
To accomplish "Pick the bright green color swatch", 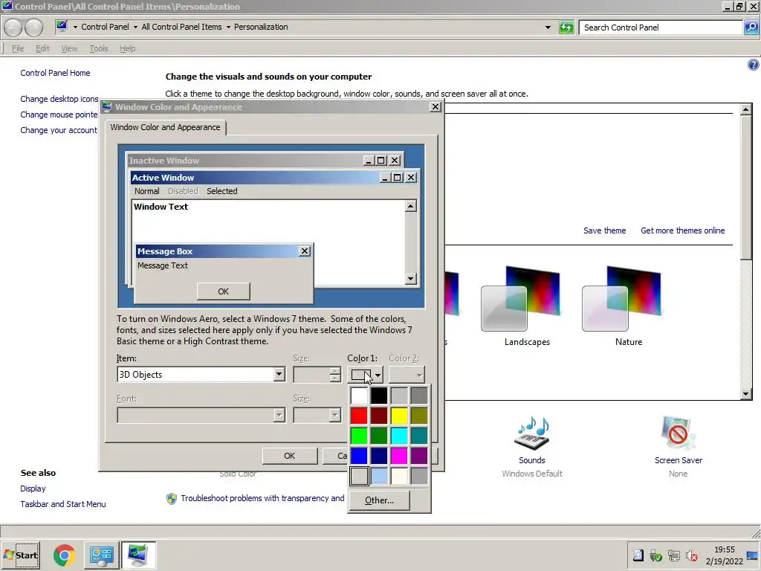I will tap(359, 436).
